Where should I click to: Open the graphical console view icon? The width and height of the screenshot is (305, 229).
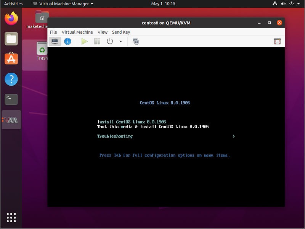coord(55,41)
